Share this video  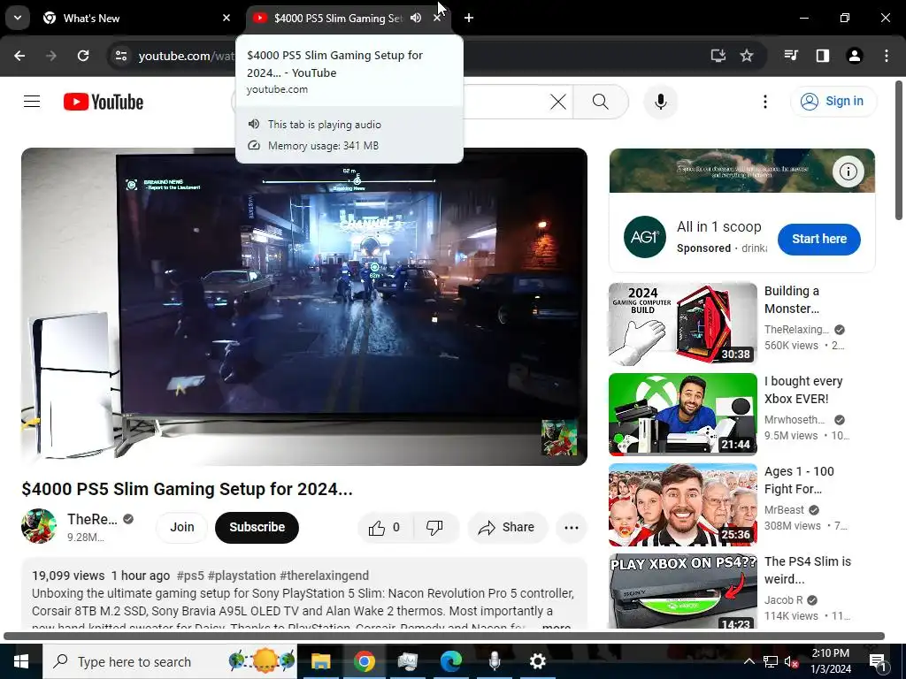coord(507,527)
